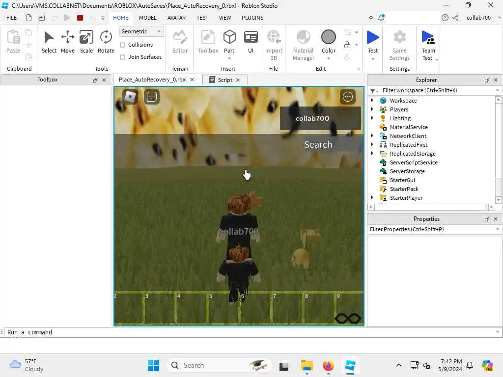Select ServerScriptService in Explorer
The height and width of the screenshot is (377, 503).
pos(414,162)
